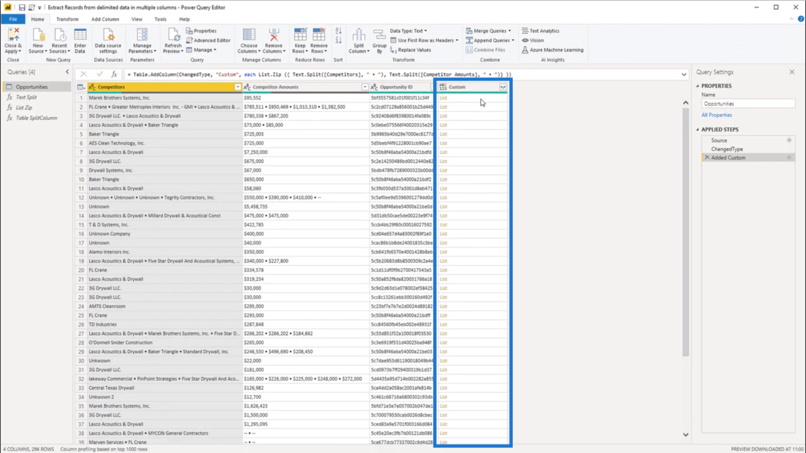Delete the Added Custom step
The width and height of the screenshot is (806, 453).
(707, 158)
